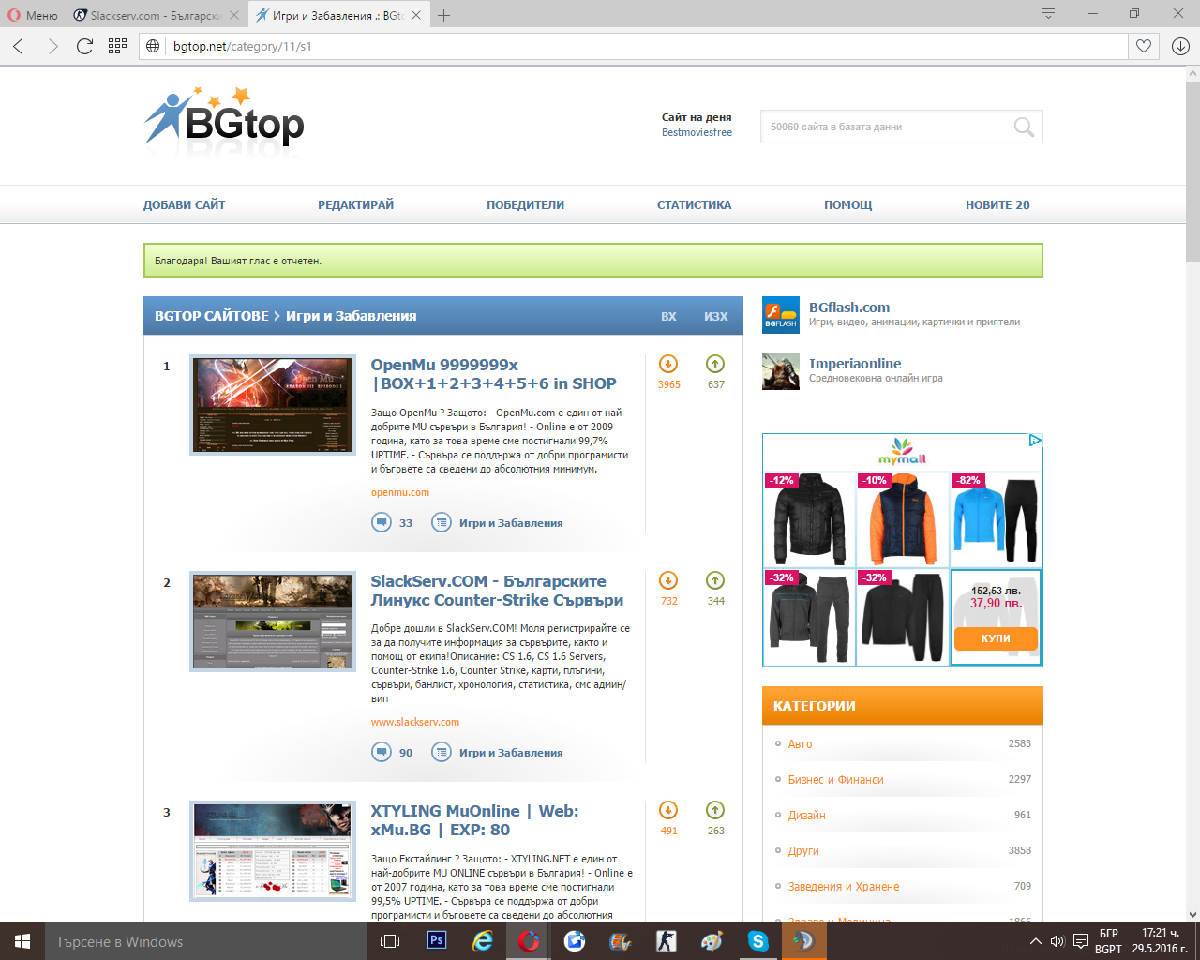Visit the openmu.com link
The height and width of the screenshot is (960, 1200).
[400, 492]
